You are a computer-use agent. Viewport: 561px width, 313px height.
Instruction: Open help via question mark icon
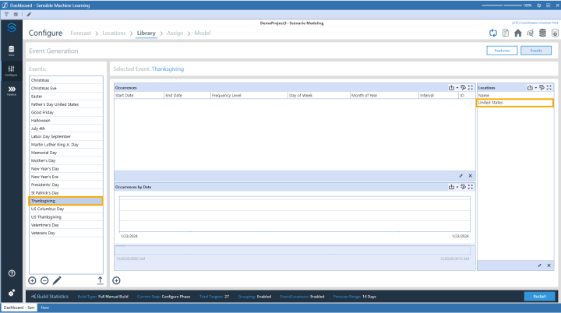12,273
